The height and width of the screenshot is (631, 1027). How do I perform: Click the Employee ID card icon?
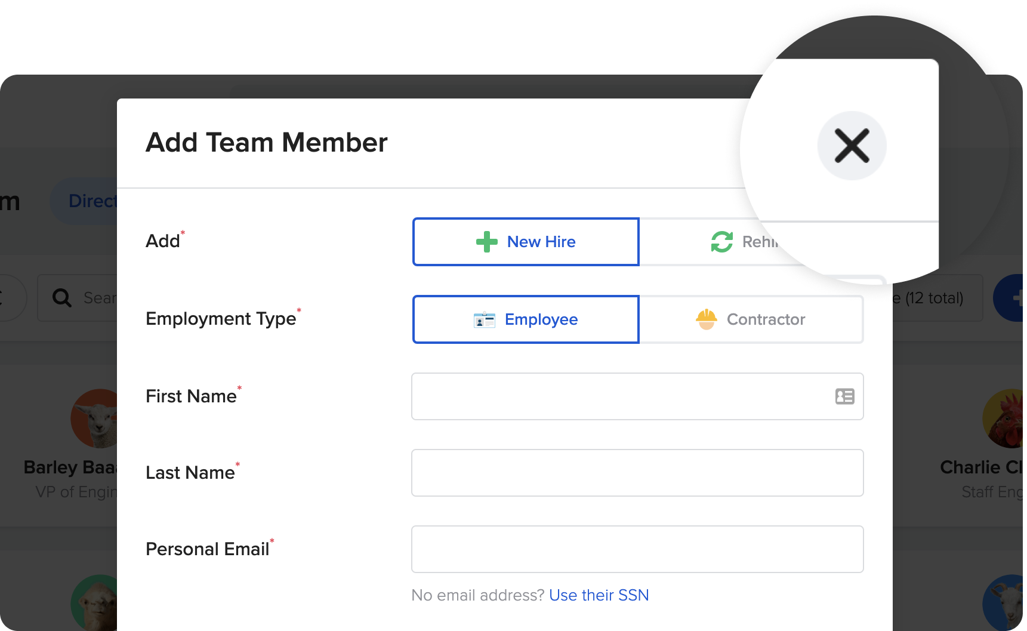(x=484, y=320)
